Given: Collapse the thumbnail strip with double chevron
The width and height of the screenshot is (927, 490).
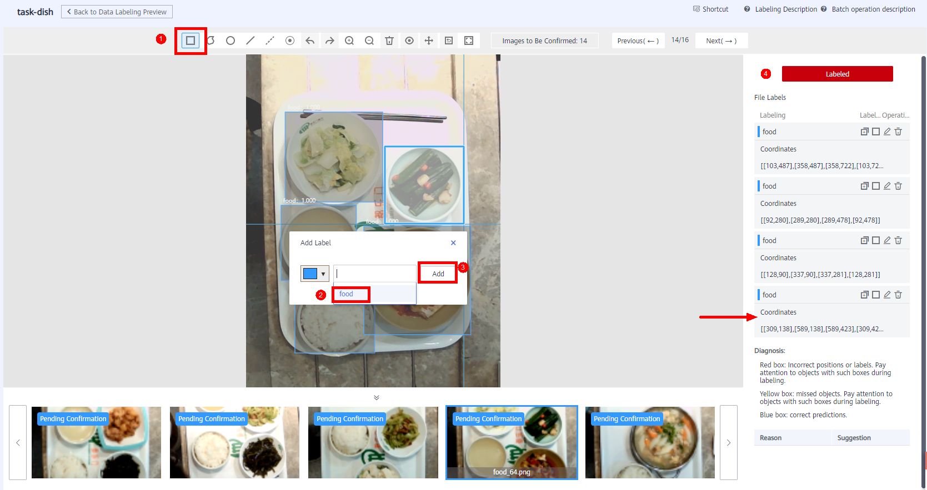Looking at the screenshot, I should [377, 397].
